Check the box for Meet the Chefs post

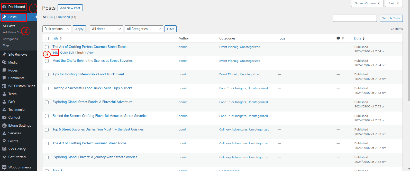click(47, 61)
